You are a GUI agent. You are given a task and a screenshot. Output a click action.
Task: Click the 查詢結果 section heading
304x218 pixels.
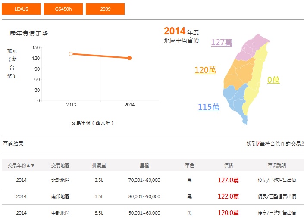[x=13, y=144]
